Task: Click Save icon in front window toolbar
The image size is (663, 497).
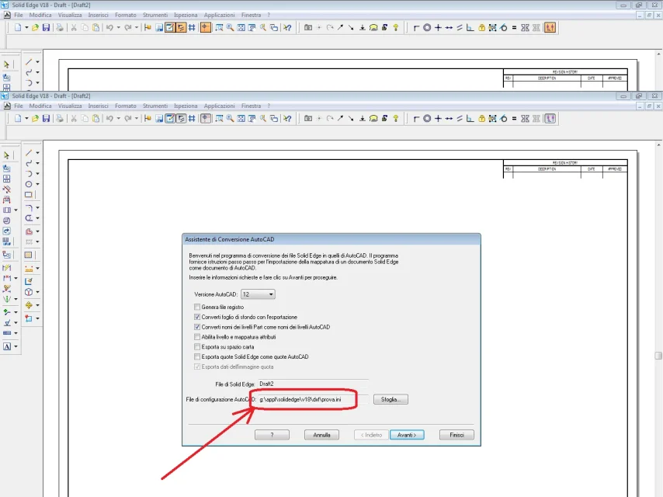Action: [46, 119]
